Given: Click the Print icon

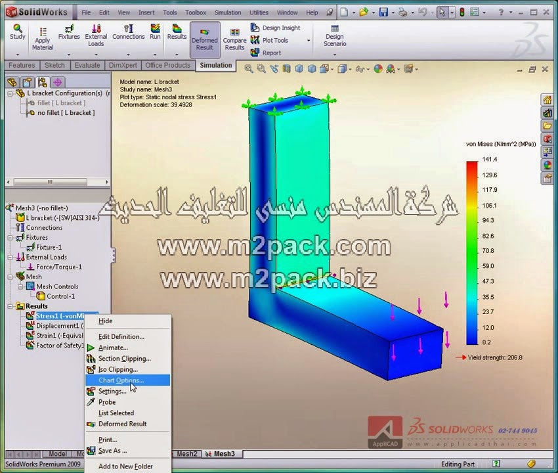Looking at the screenshot, I should point(403,12).
